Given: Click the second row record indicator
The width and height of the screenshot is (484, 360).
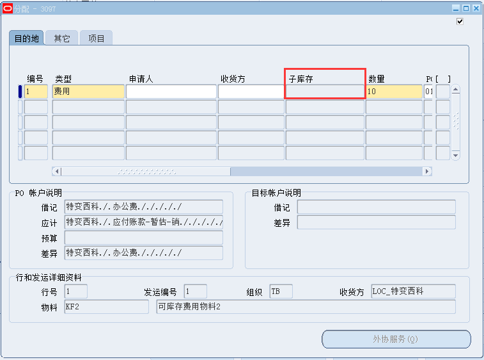Looking at the screenshot, I should click(x=20, y=107).
